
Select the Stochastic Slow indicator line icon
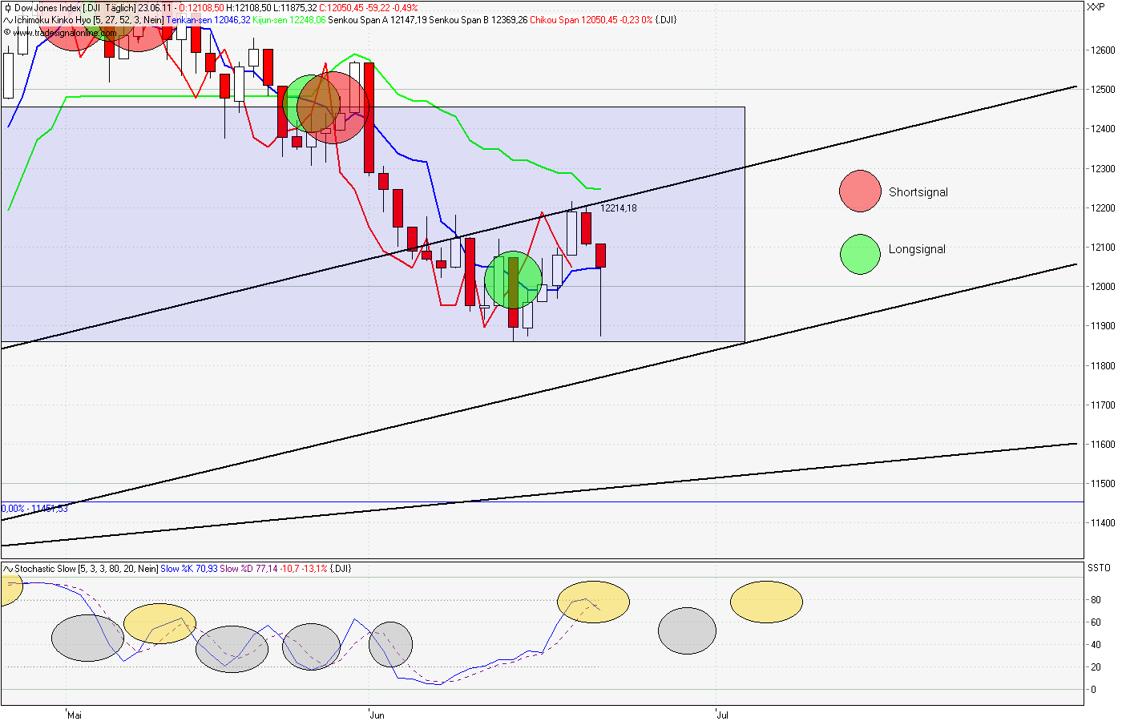coord(6,570)
